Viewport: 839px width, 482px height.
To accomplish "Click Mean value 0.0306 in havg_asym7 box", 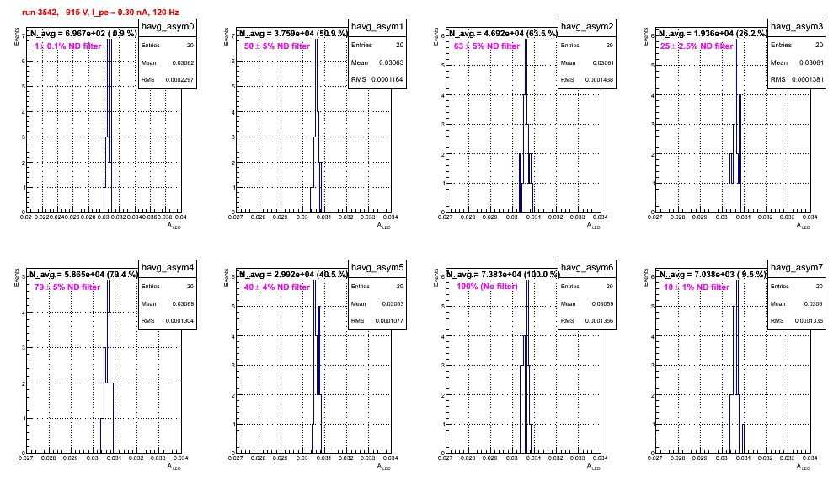I will (x=814, y=303).
